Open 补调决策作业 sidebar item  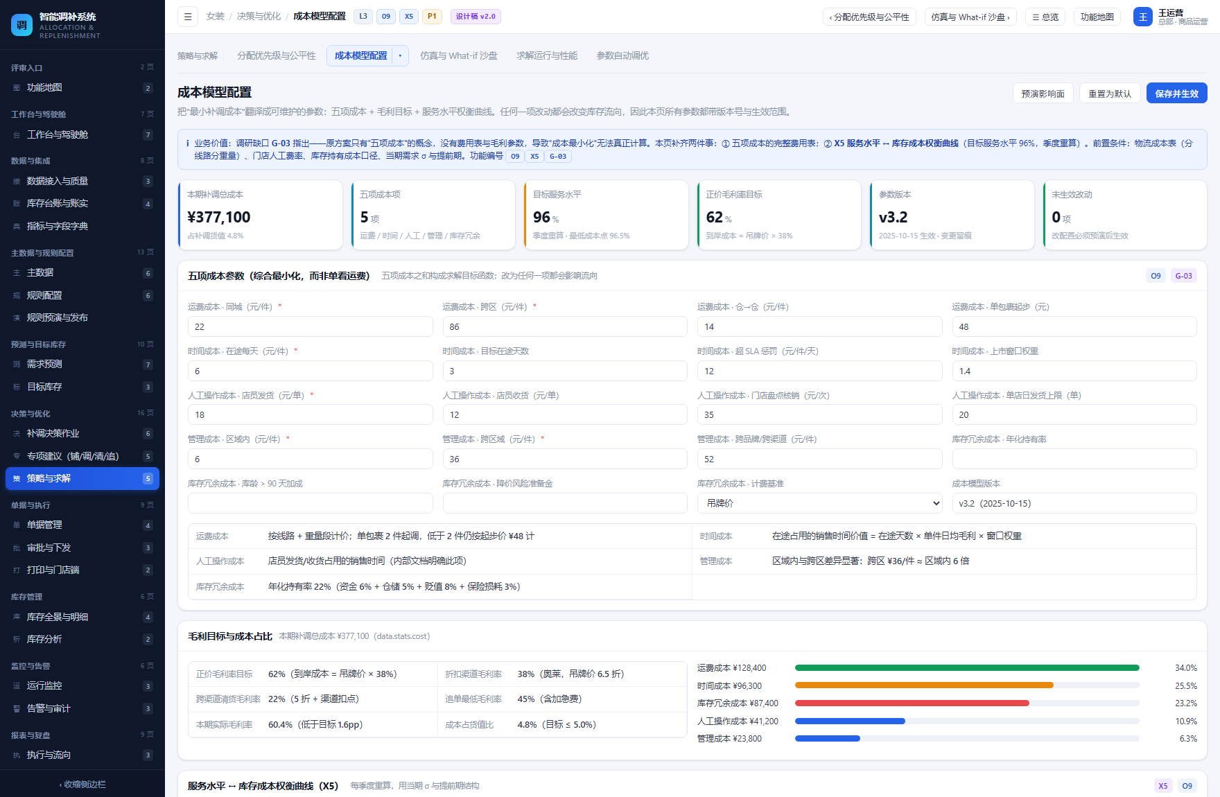[x=82, y=433]
